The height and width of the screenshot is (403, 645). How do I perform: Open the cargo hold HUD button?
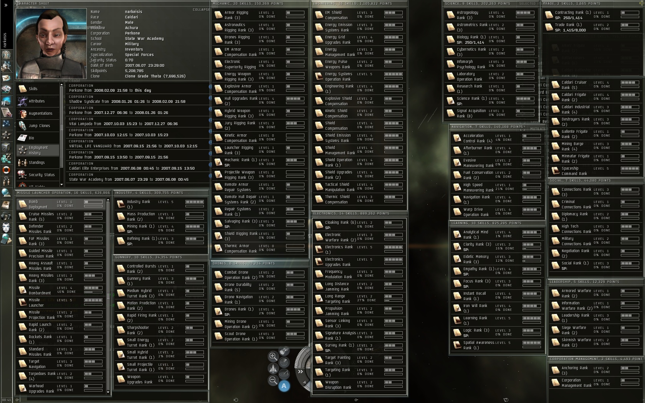point(284,351)
